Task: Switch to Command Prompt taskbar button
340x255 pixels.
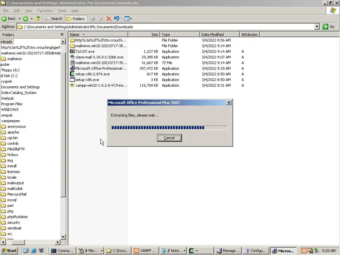Action: pyautogui.click(x=63, y=251)
